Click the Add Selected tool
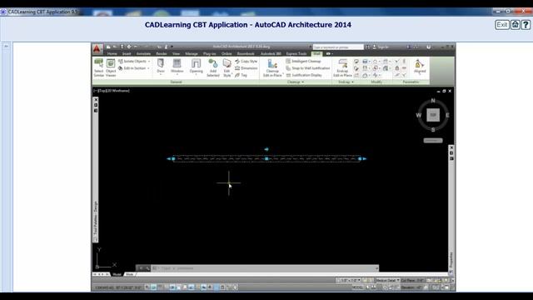The height and width of the screenshot is (300, 533). point(213,67)
